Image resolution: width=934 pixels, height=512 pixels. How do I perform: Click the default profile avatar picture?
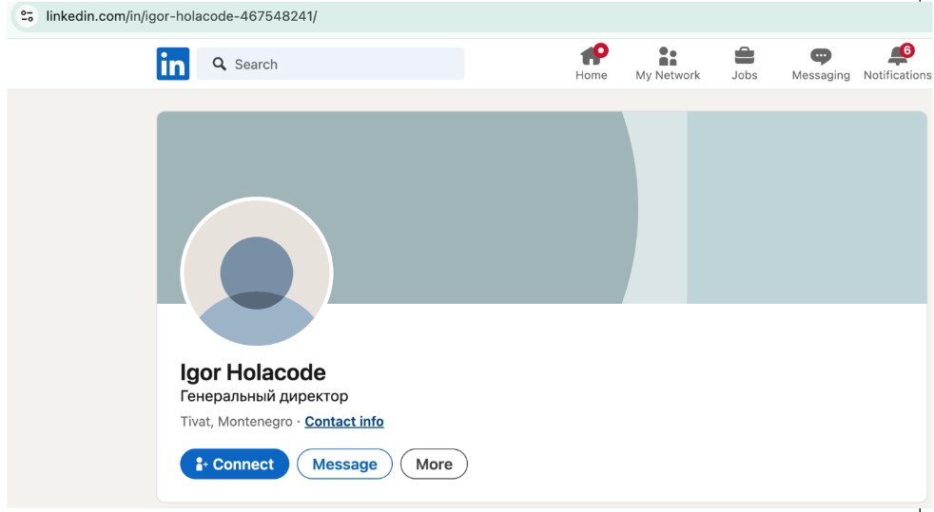[257, 273]
